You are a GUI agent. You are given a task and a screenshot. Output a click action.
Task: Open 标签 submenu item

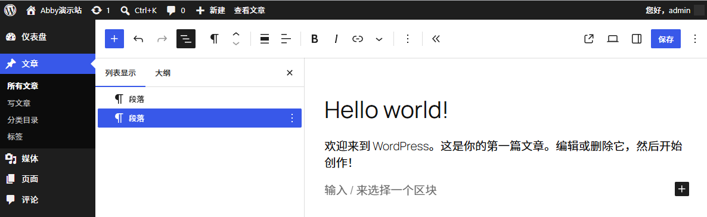point(15,137)
